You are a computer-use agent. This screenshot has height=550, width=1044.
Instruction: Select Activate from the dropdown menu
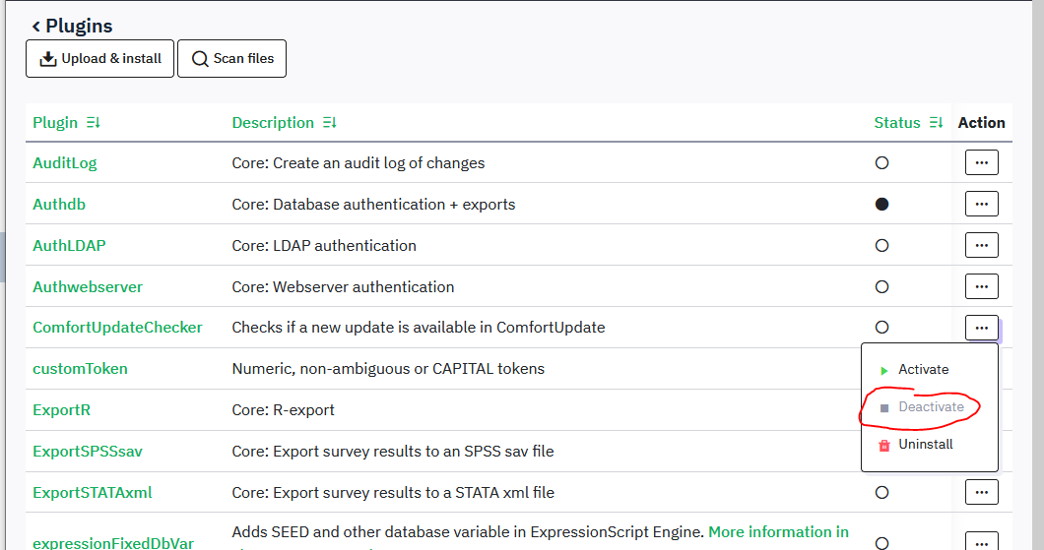[923, 370]
